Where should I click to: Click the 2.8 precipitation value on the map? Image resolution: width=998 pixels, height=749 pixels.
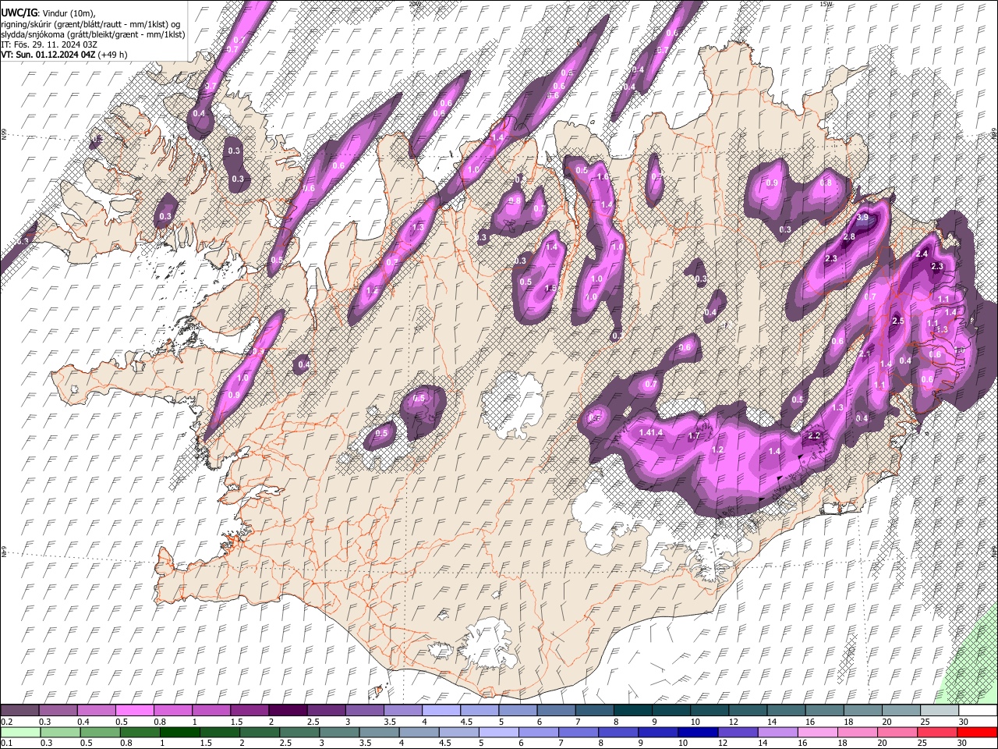(849, 236)
